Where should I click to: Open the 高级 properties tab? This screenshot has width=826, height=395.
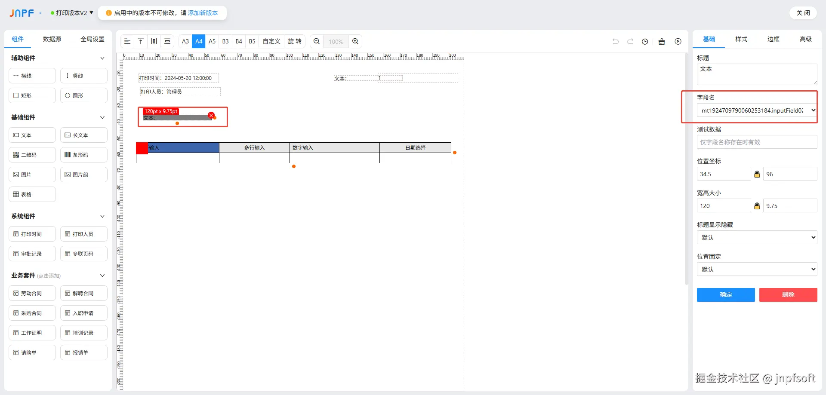805,39
